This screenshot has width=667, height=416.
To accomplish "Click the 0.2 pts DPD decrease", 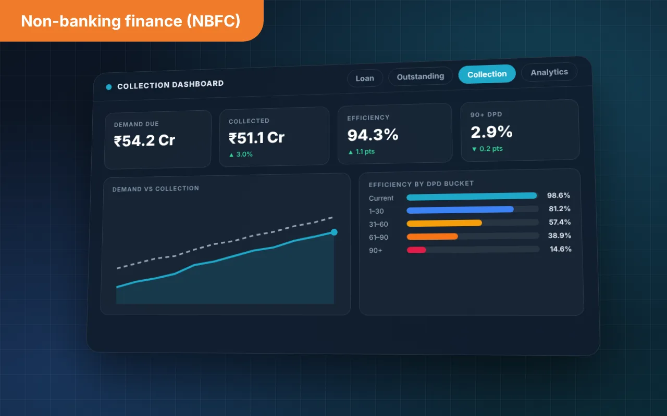I will pos(487,149).
